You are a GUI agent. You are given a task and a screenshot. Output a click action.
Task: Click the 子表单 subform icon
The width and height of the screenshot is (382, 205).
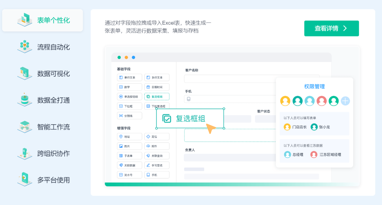coord(121,156)
